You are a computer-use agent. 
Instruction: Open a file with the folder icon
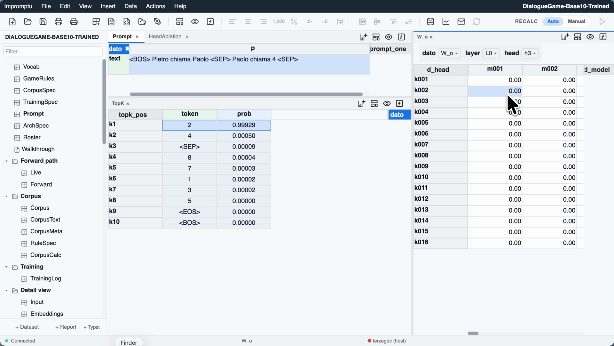tap(28, 21)
